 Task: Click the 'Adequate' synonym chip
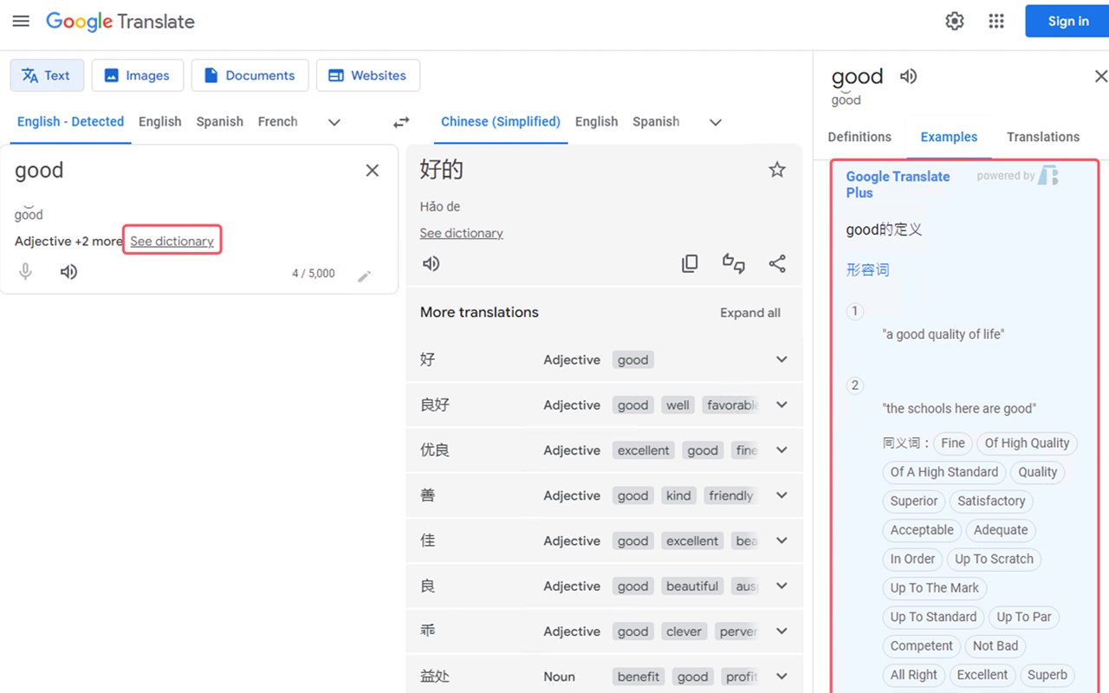pos(1001,530)
